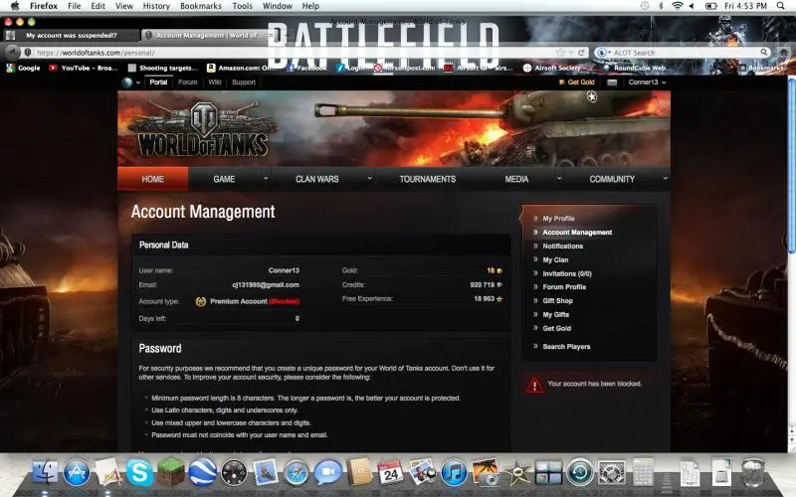
Task: Open the Support link
Action: pos(244,83)
